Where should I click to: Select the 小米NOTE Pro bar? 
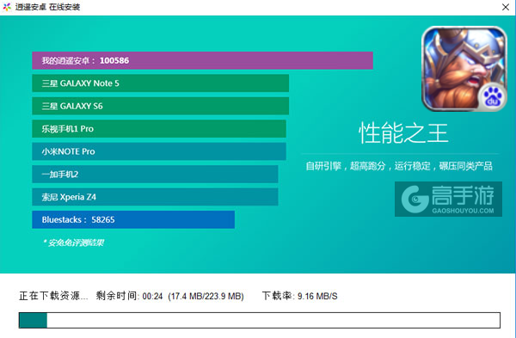click(x=159, y=151)
